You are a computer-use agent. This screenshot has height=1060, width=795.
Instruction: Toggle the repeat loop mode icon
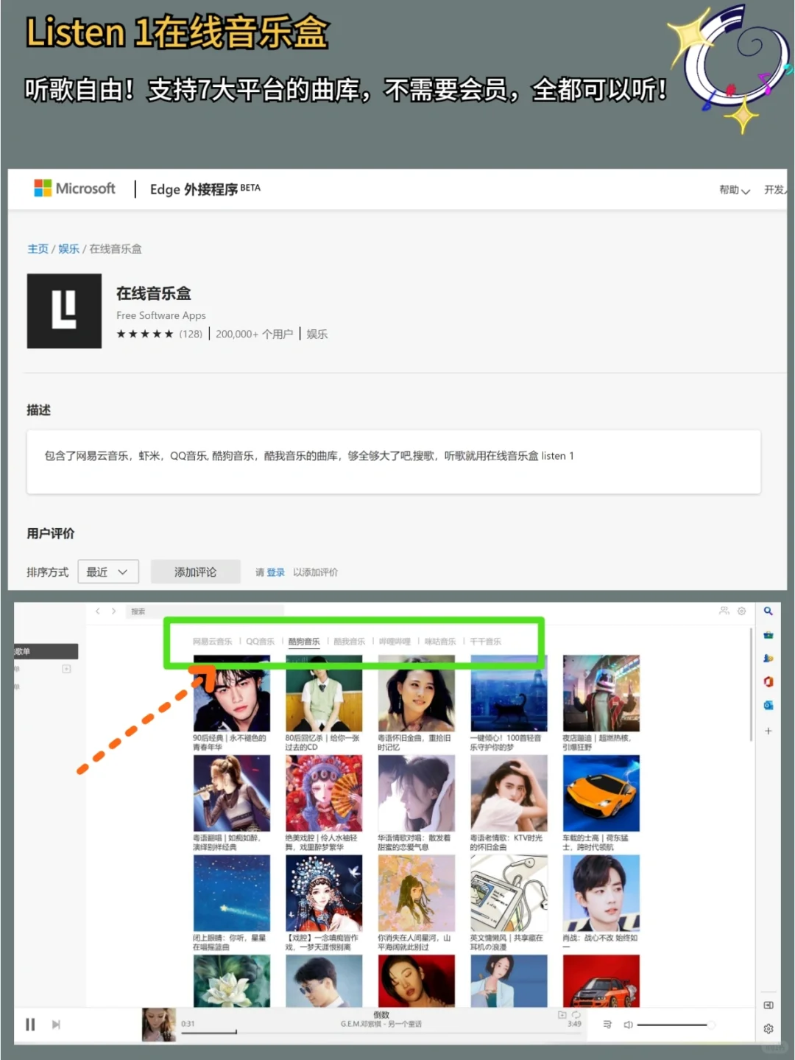(x=576, y=1014)
